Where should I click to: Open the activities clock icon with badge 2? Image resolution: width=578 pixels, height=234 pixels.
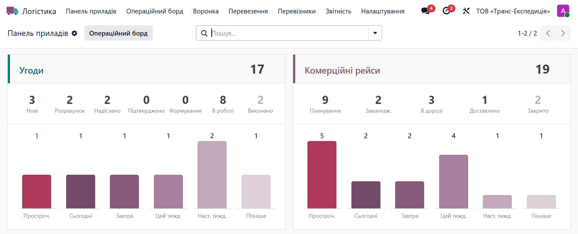click(x=446, y=11)
